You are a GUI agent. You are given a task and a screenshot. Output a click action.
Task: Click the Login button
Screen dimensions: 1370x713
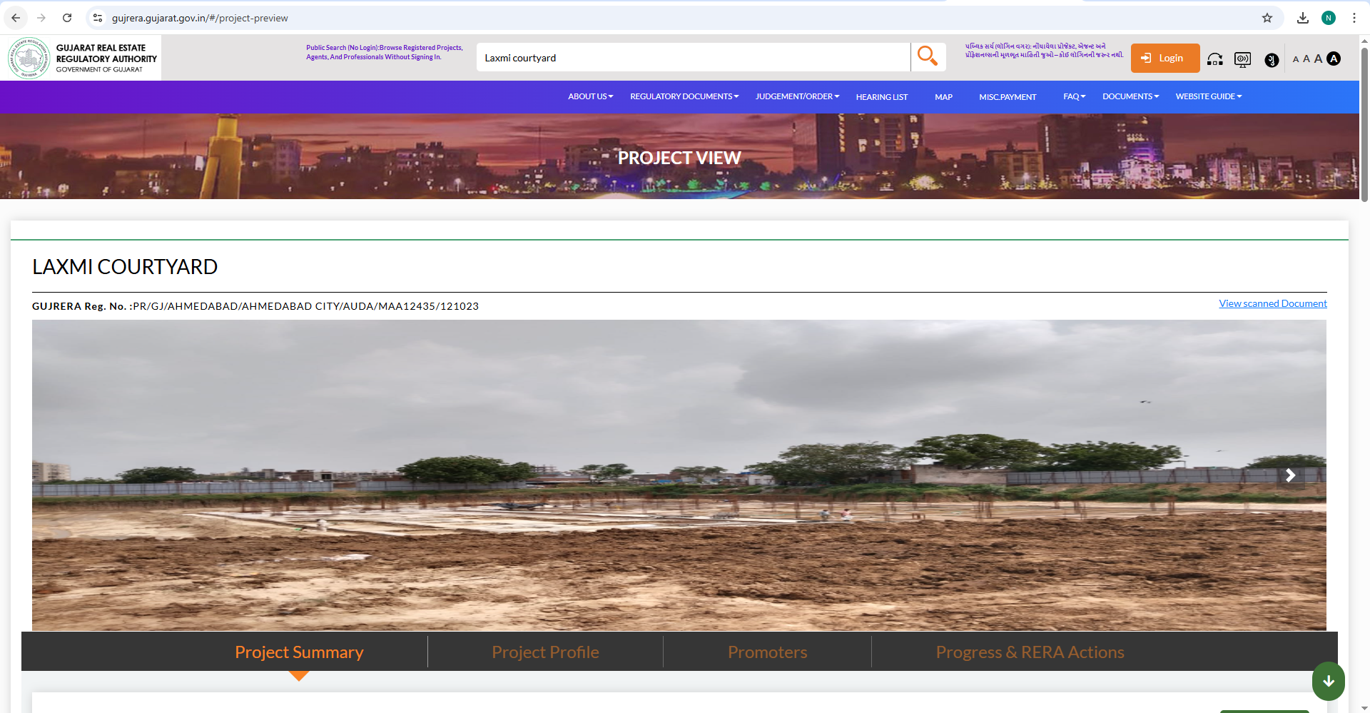[1164, 58]
